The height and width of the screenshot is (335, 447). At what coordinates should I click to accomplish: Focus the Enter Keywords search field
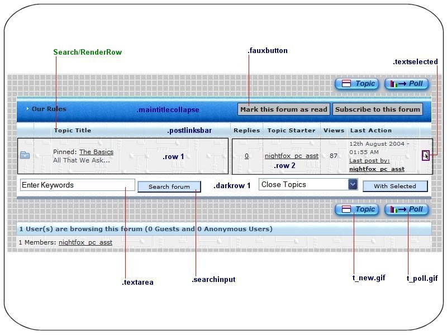77,185
